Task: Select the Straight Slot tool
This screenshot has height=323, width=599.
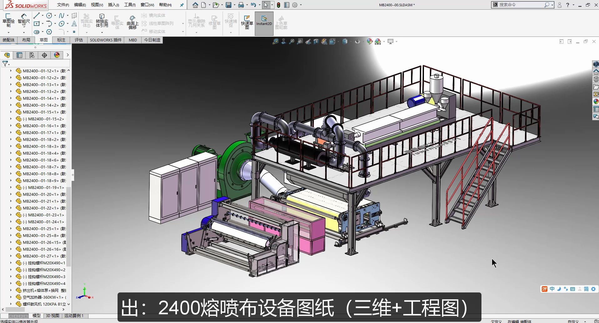Action: point(37,32)
